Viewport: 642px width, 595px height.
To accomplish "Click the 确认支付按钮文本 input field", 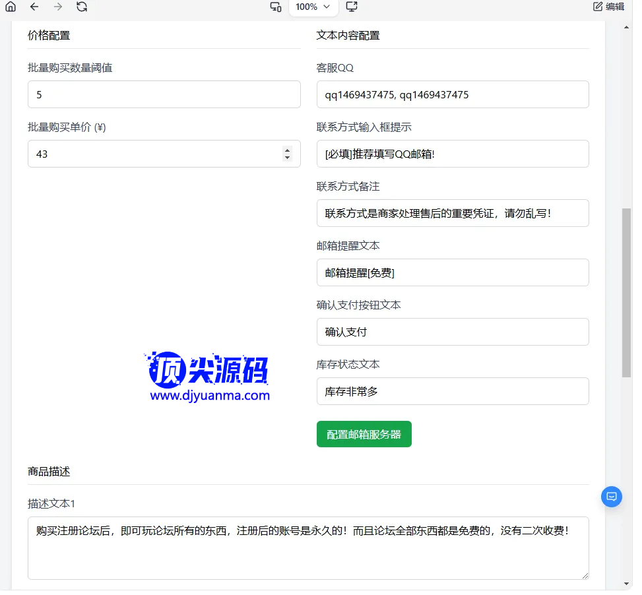I will (x=452, y=332).
